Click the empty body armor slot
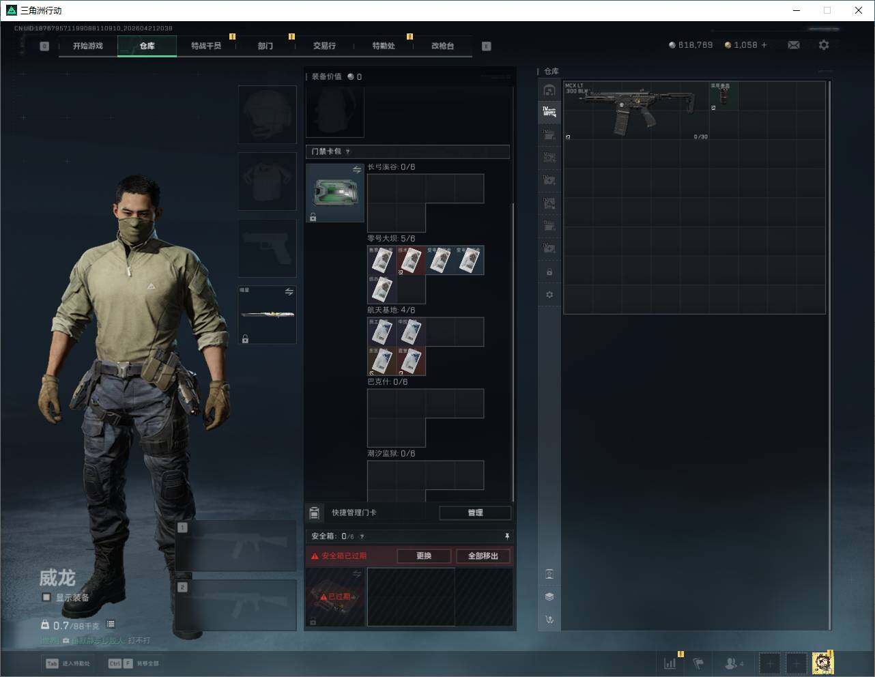875x677 pixels. tap(268, 182)
